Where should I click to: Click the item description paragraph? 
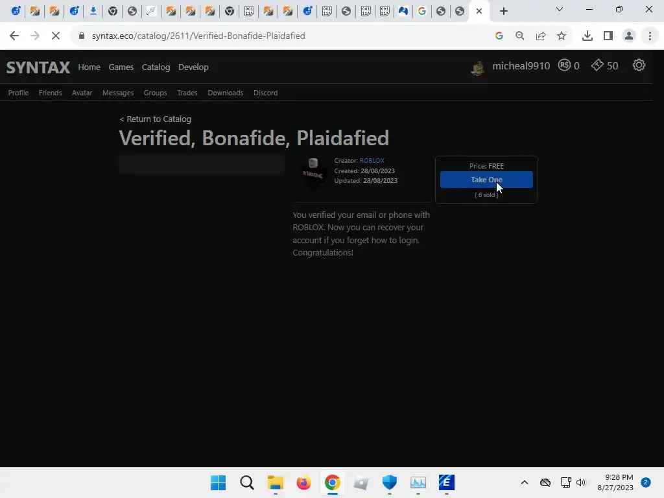[x=361, y=233]
